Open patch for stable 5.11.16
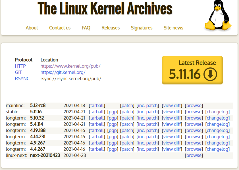 click(127, 112)
